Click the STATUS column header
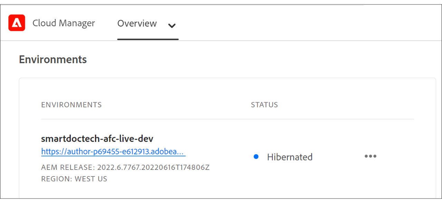 264,105
